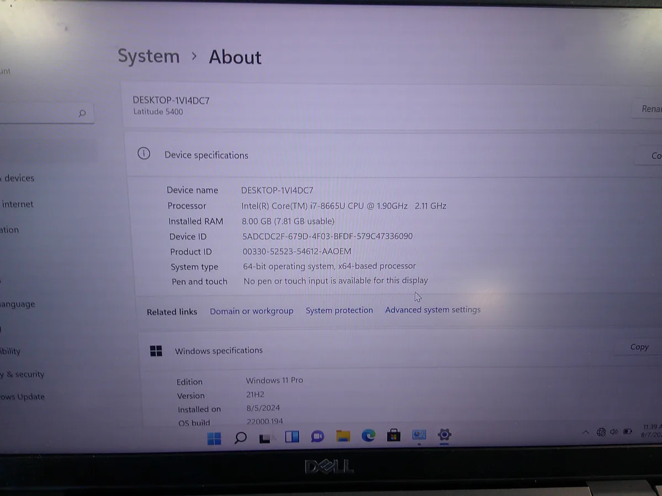Image resolution: width=662 pixels, height=496 pixels.
Task: Go back to System in breadcrumb
Action: pos(149,56)
